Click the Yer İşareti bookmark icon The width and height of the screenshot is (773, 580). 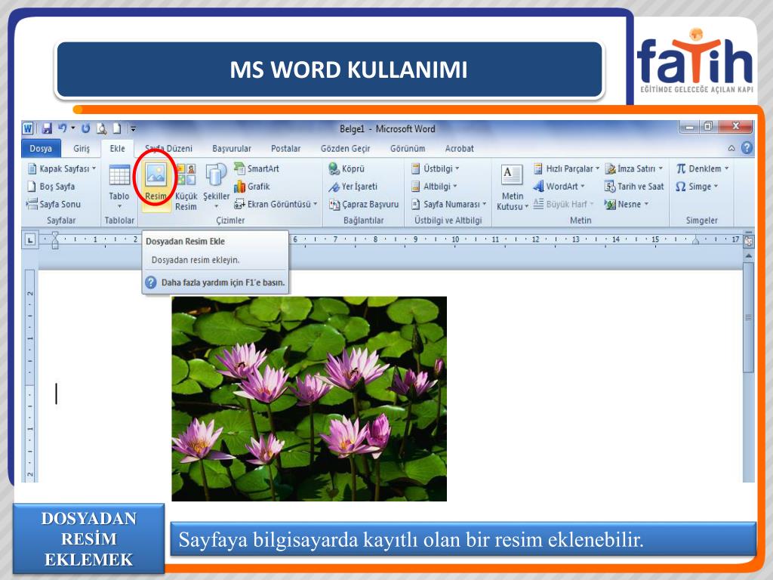[334, 187]
